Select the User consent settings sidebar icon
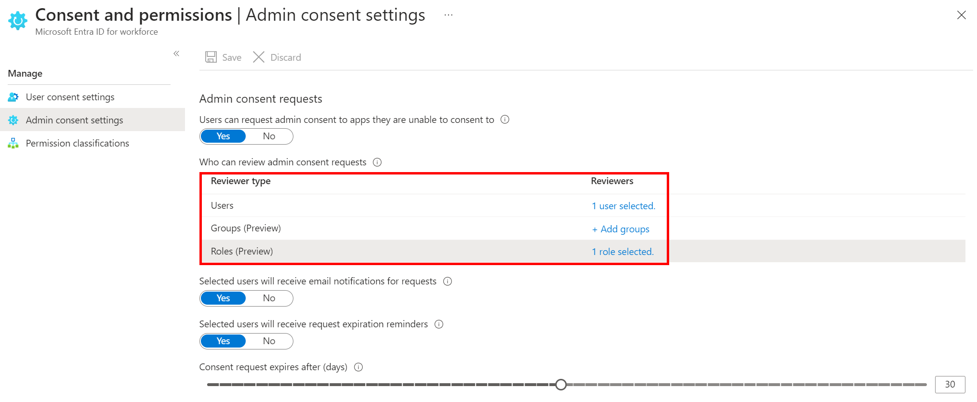This screenshot has height=402, width=977. (x=13, y=96)
